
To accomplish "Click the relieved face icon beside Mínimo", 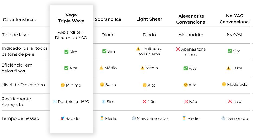I will [x=63, y=85].
